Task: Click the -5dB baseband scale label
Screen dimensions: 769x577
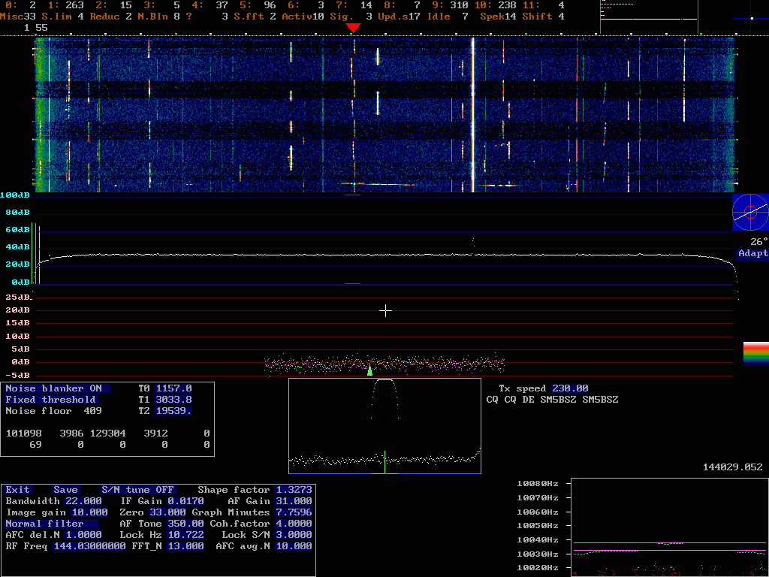Action: coord(18,376)
